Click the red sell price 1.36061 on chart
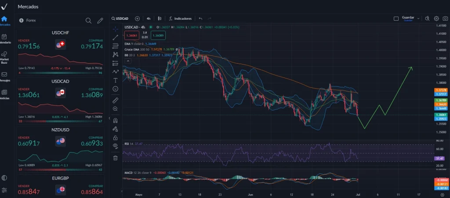This screenshot has width=450, height=198. click(x=132, y=36)
